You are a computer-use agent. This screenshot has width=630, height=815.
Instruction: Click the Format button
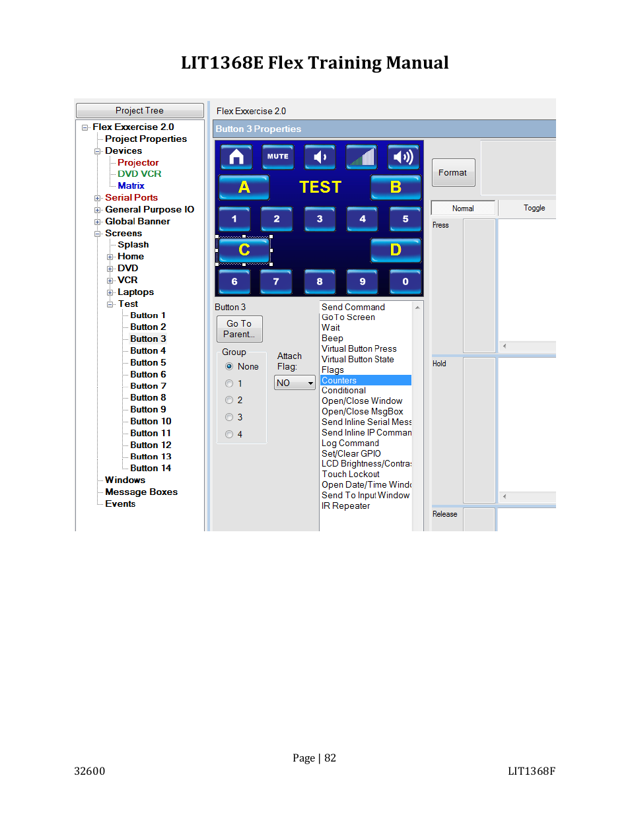(453, 172)
